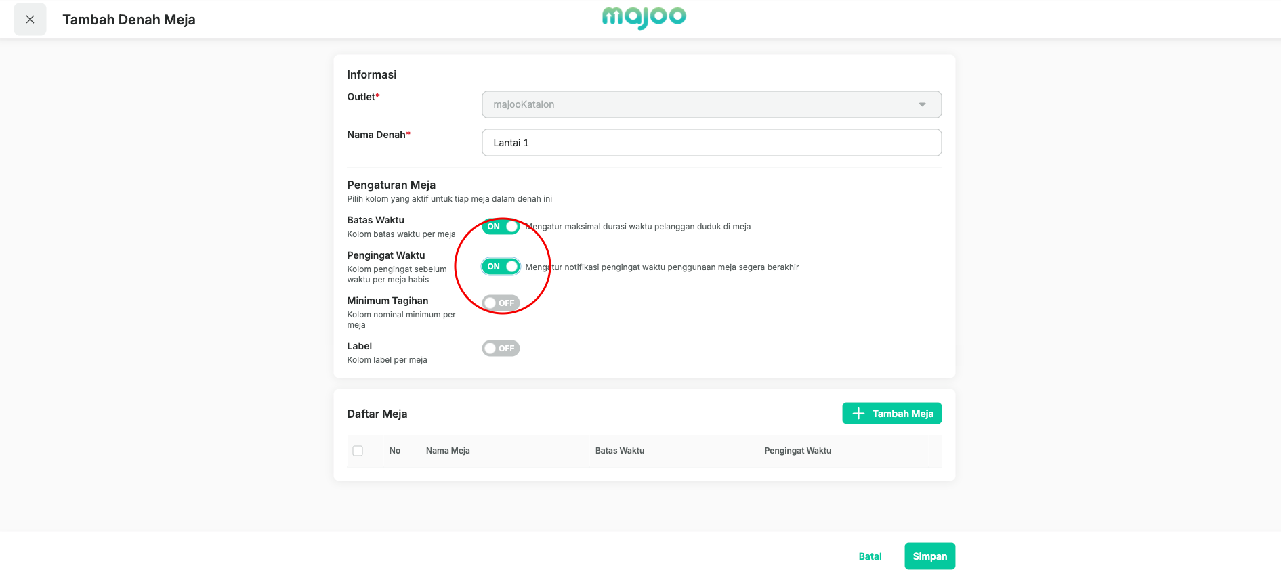
Task: Click the Nama Meja column header
Action: point(448,451)
